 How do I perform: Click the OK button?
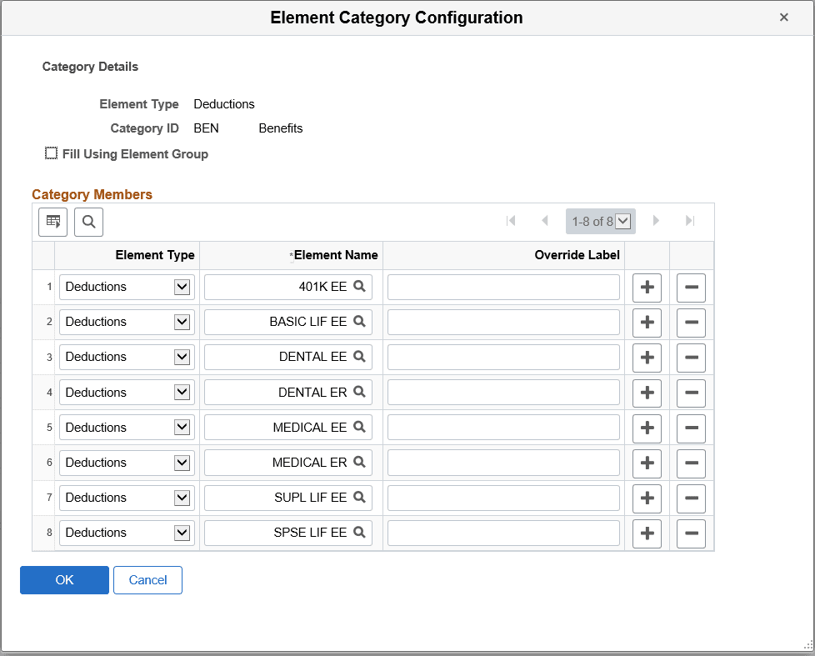pos(64,580)
